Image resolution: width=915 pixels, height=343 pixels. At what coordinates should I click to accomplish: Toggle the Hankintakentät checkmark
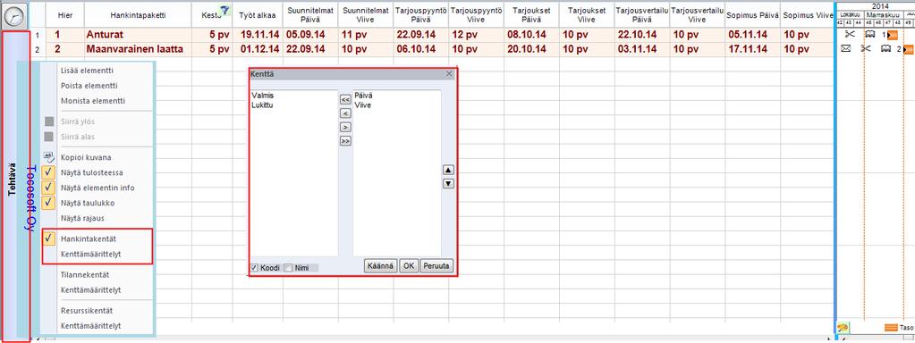click(49, 238)
